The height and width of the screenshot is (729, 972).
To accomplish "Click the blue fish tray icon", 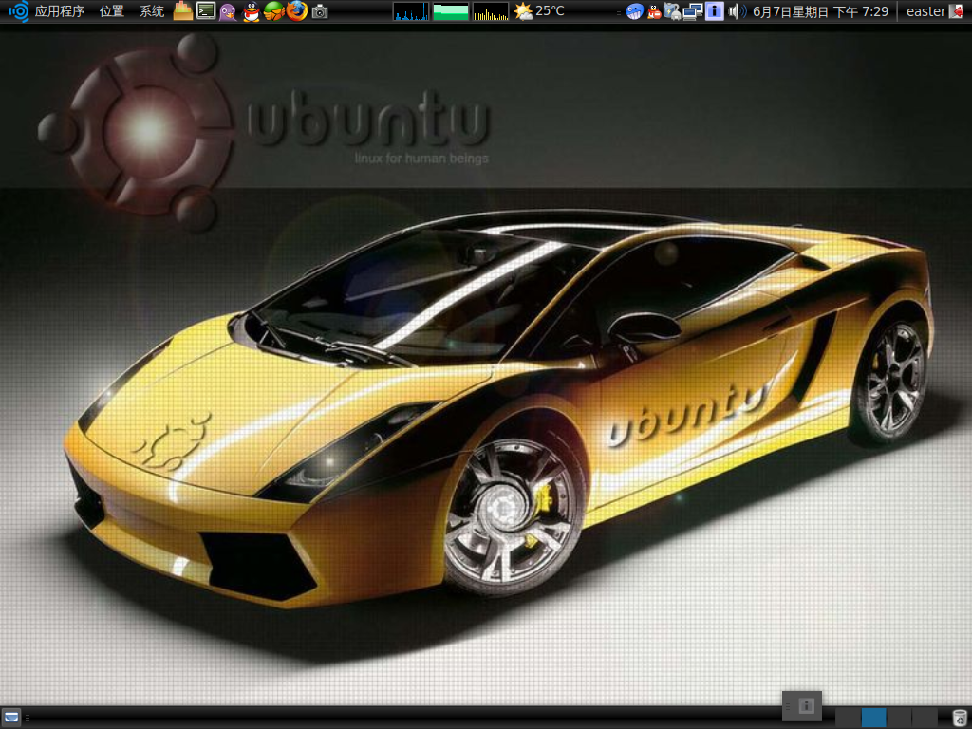I will pos(635,11).
